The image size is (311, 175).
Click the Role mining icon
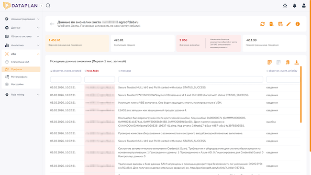click(7, 95)
